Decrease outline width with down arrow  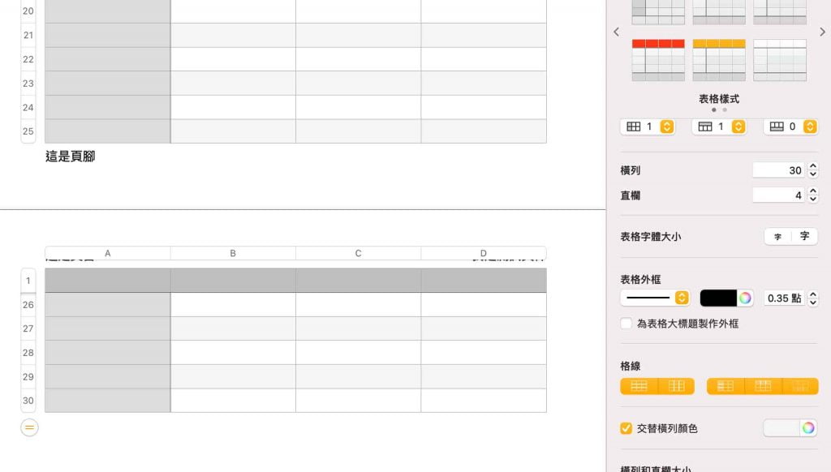pos(813,302)
